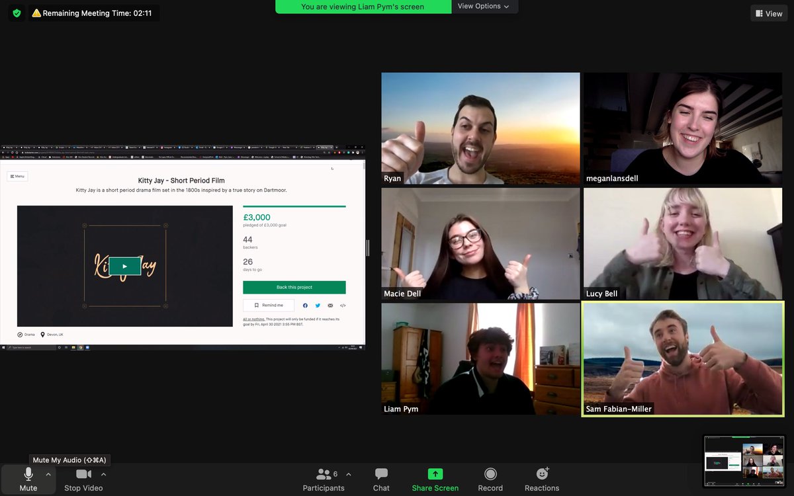794x496 pixels.
Task: Select Lucy Bell's video tile
Action: tap(683, 243)
